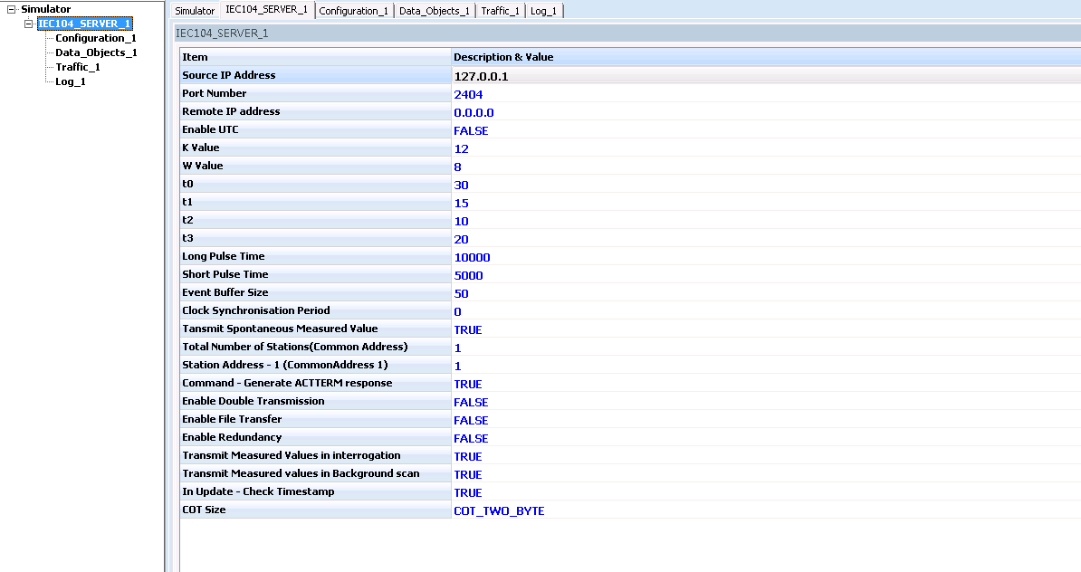Screen dimensions: 1081x572
Task: Select Station Address - 1 value cell
Action: 766,366
